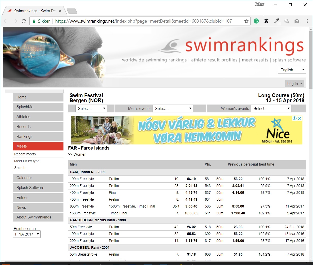Click the 800m Freestyle split row

coord(187,206)
